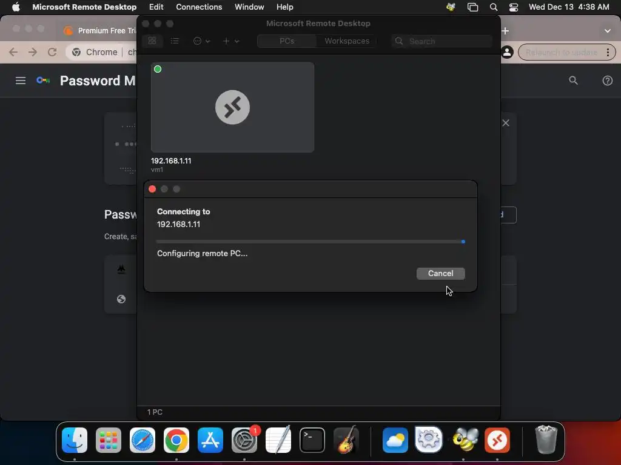Open the Apple menu
Image resolution: width=621 pixels, height=465 pixels.
click(x=16, y=7)
